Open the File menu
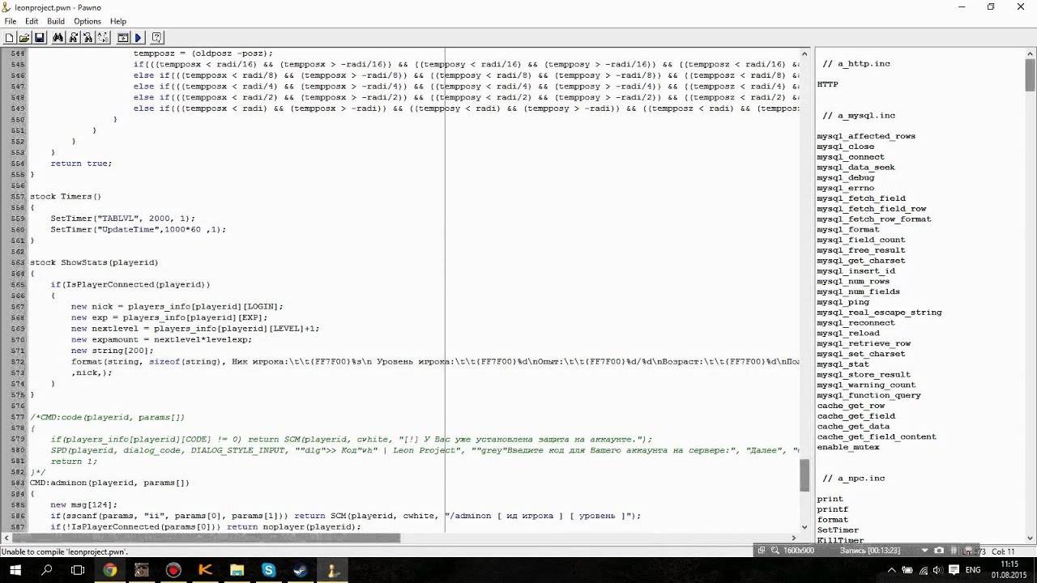Image resolution: width=1037 pixels, height=583 pixels. [11, 21]
